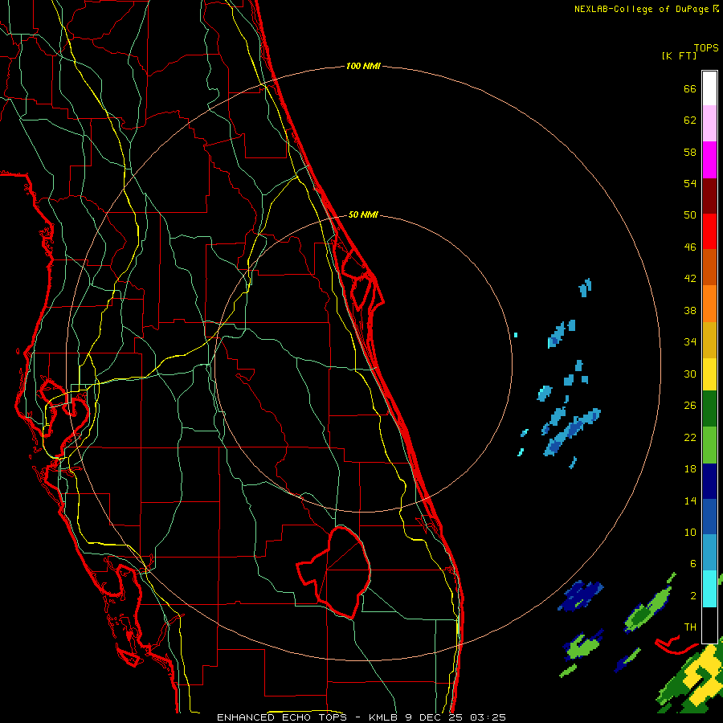Image resolution: width=723 pixels, height=723 pixels.
Task: Click the gold 38 kft legend swatch
Action: click(x=709, y=340)
